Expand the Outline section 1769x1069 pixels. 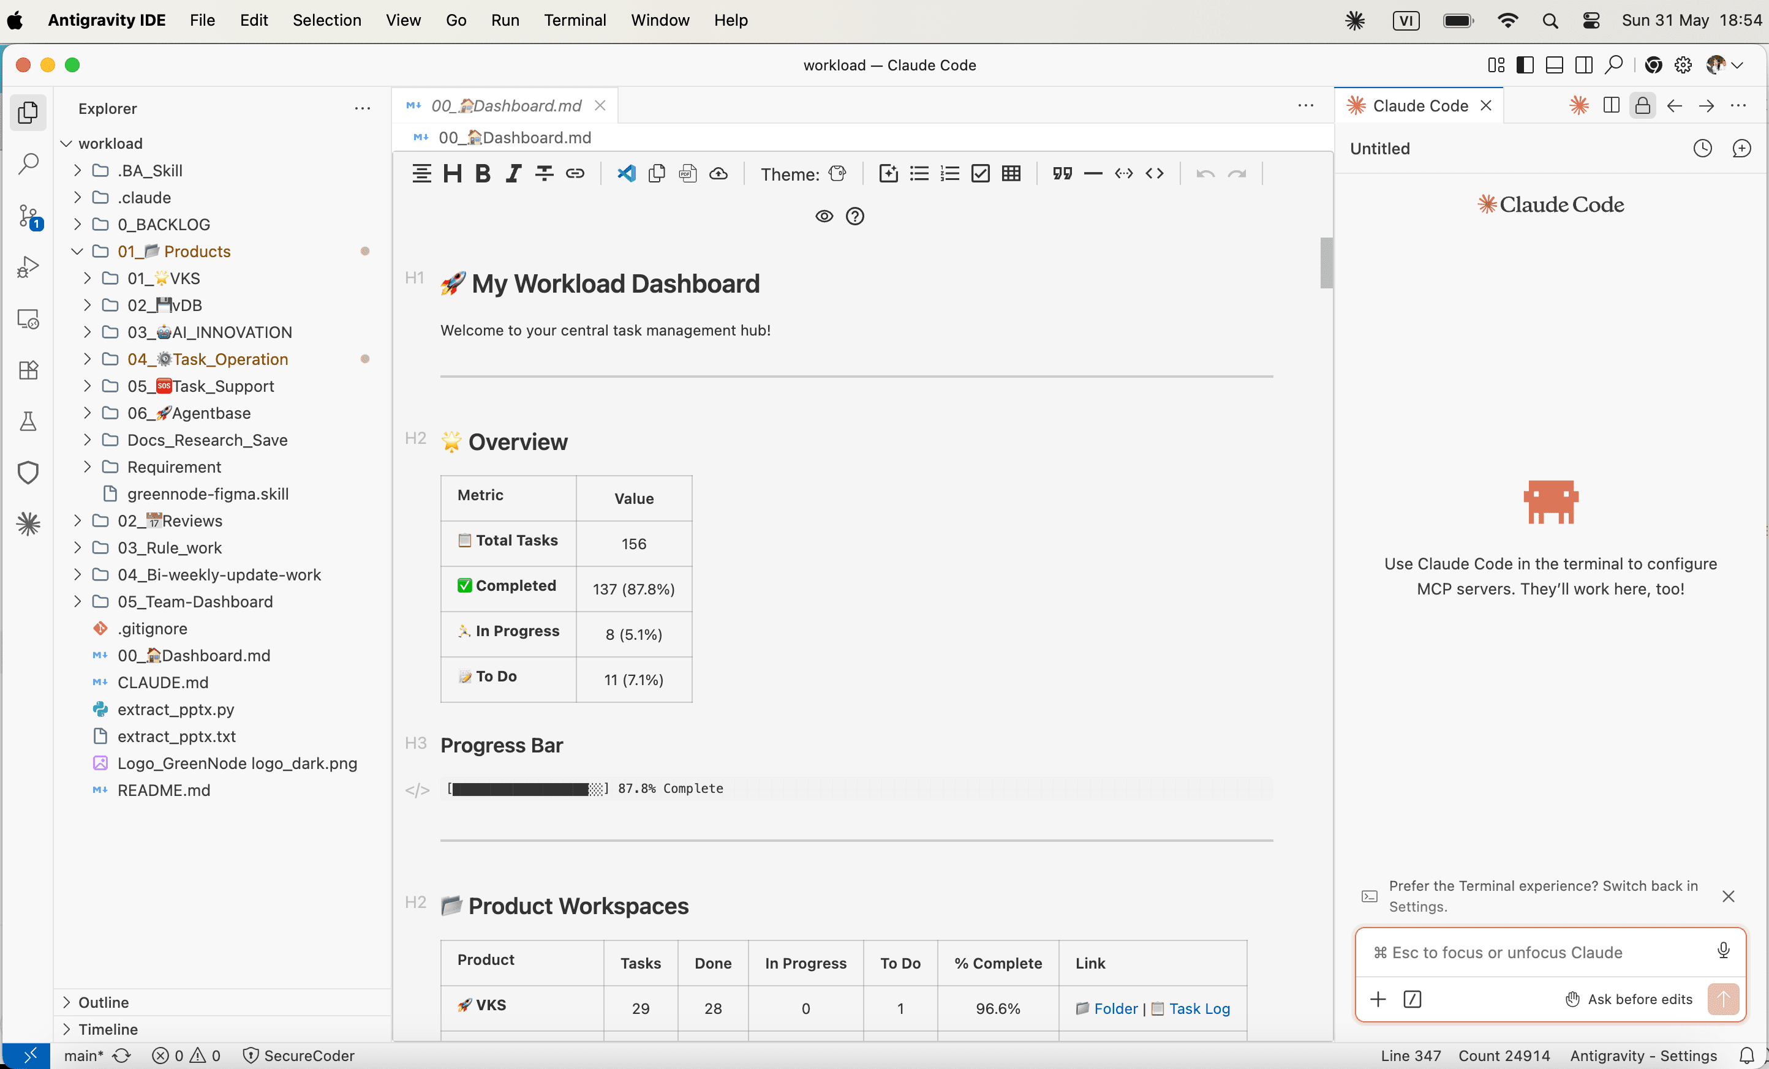coord(67,1002)
